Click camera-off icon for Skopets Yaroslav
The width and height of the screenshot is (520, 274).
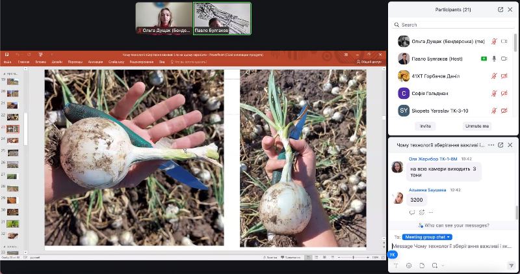(504, 111)
